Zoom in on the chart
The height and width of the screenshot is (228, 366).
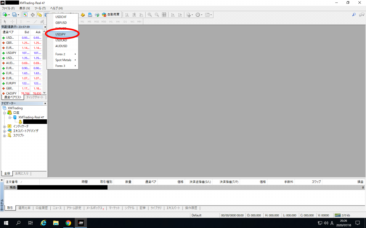149,15
